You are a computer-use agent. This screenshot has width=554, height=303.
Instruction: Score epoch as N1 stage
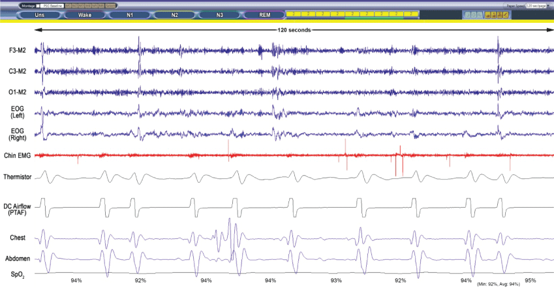131,14
